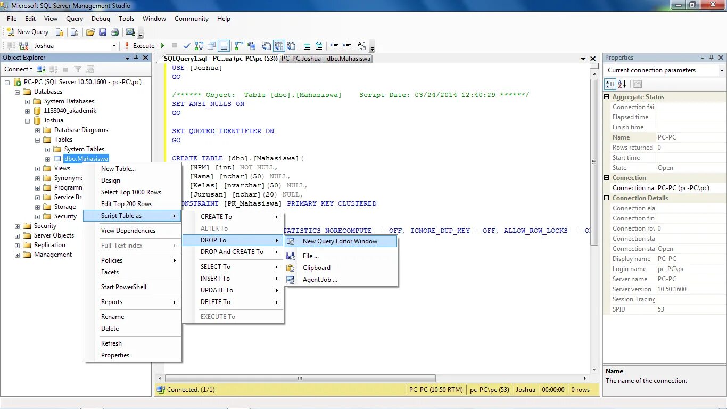Click the Filter icon in Object Explorer
Viewport: 727px width, 409px height.
coord(78,69)
